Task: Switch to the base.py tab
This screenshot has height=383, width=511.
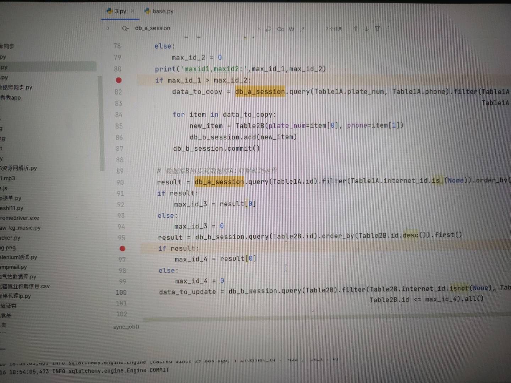Action: pos(163,11)
